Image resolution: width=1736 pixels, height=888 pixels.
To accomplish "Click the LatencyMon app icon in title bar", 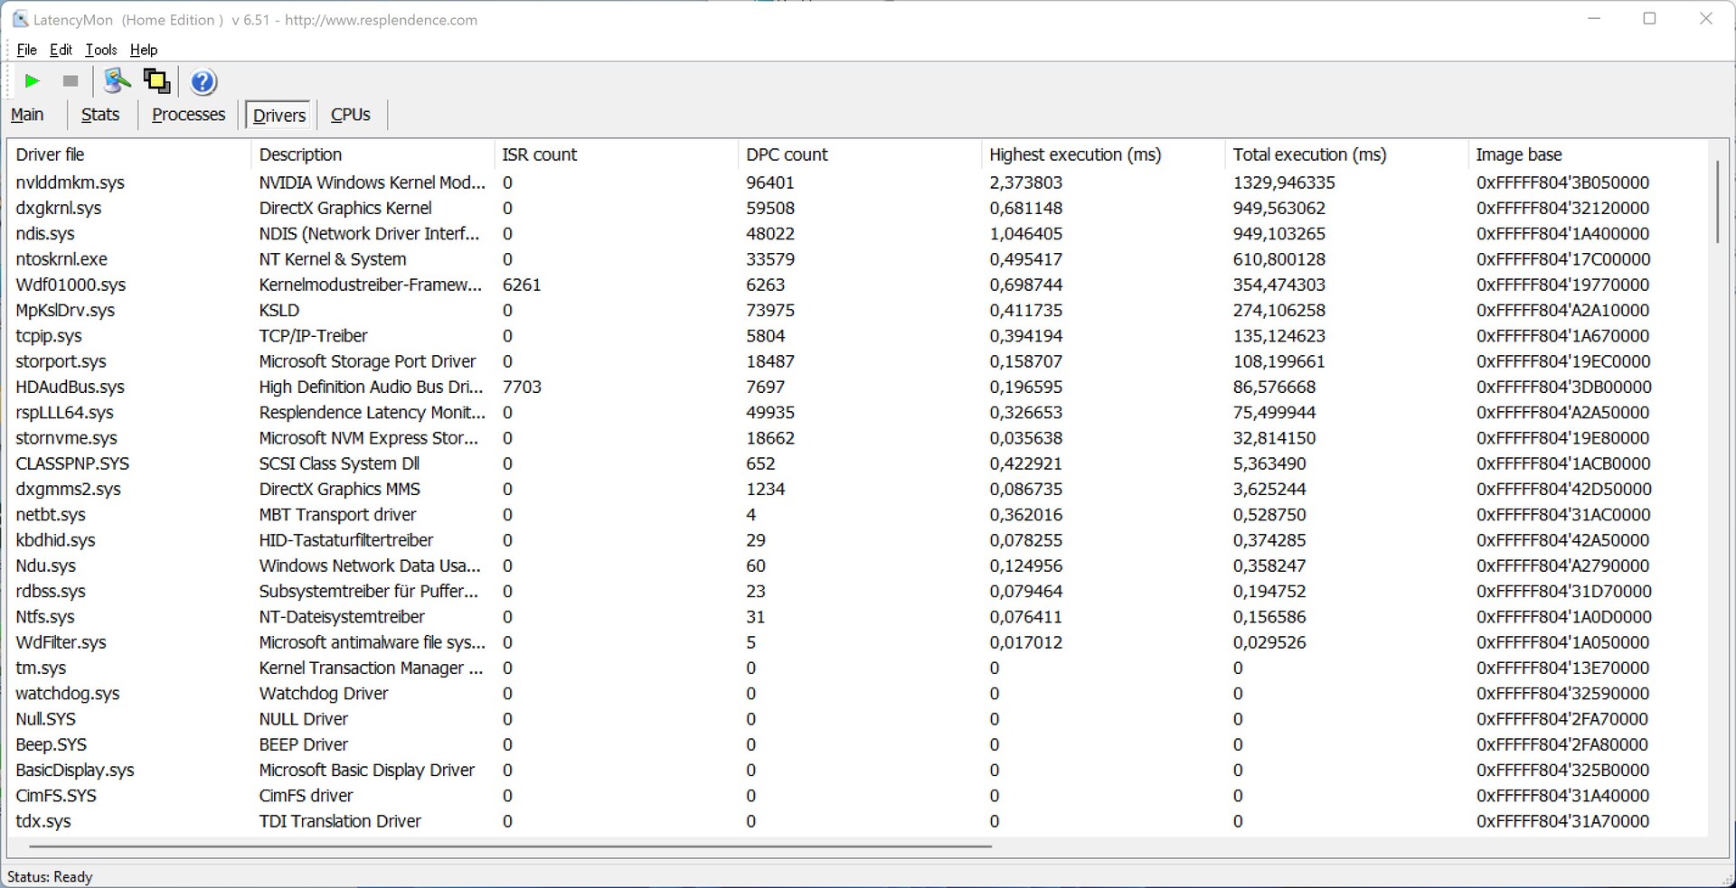I will (x=20, y=19).
